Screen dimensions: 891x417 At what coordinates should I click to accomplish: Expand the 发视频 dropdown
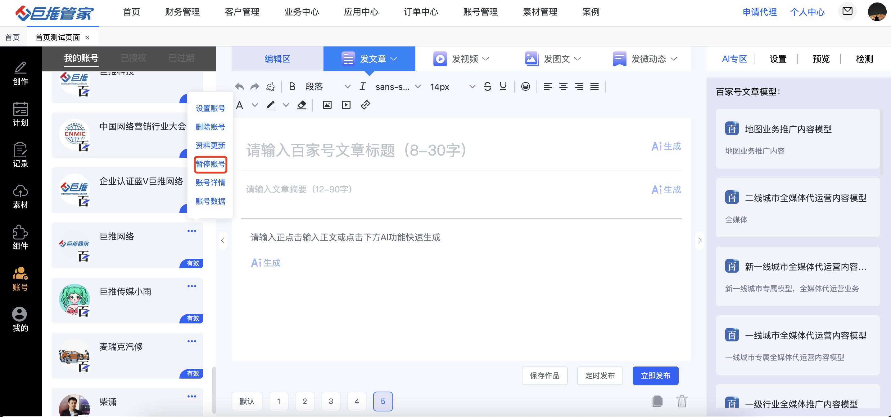point(486,59)
